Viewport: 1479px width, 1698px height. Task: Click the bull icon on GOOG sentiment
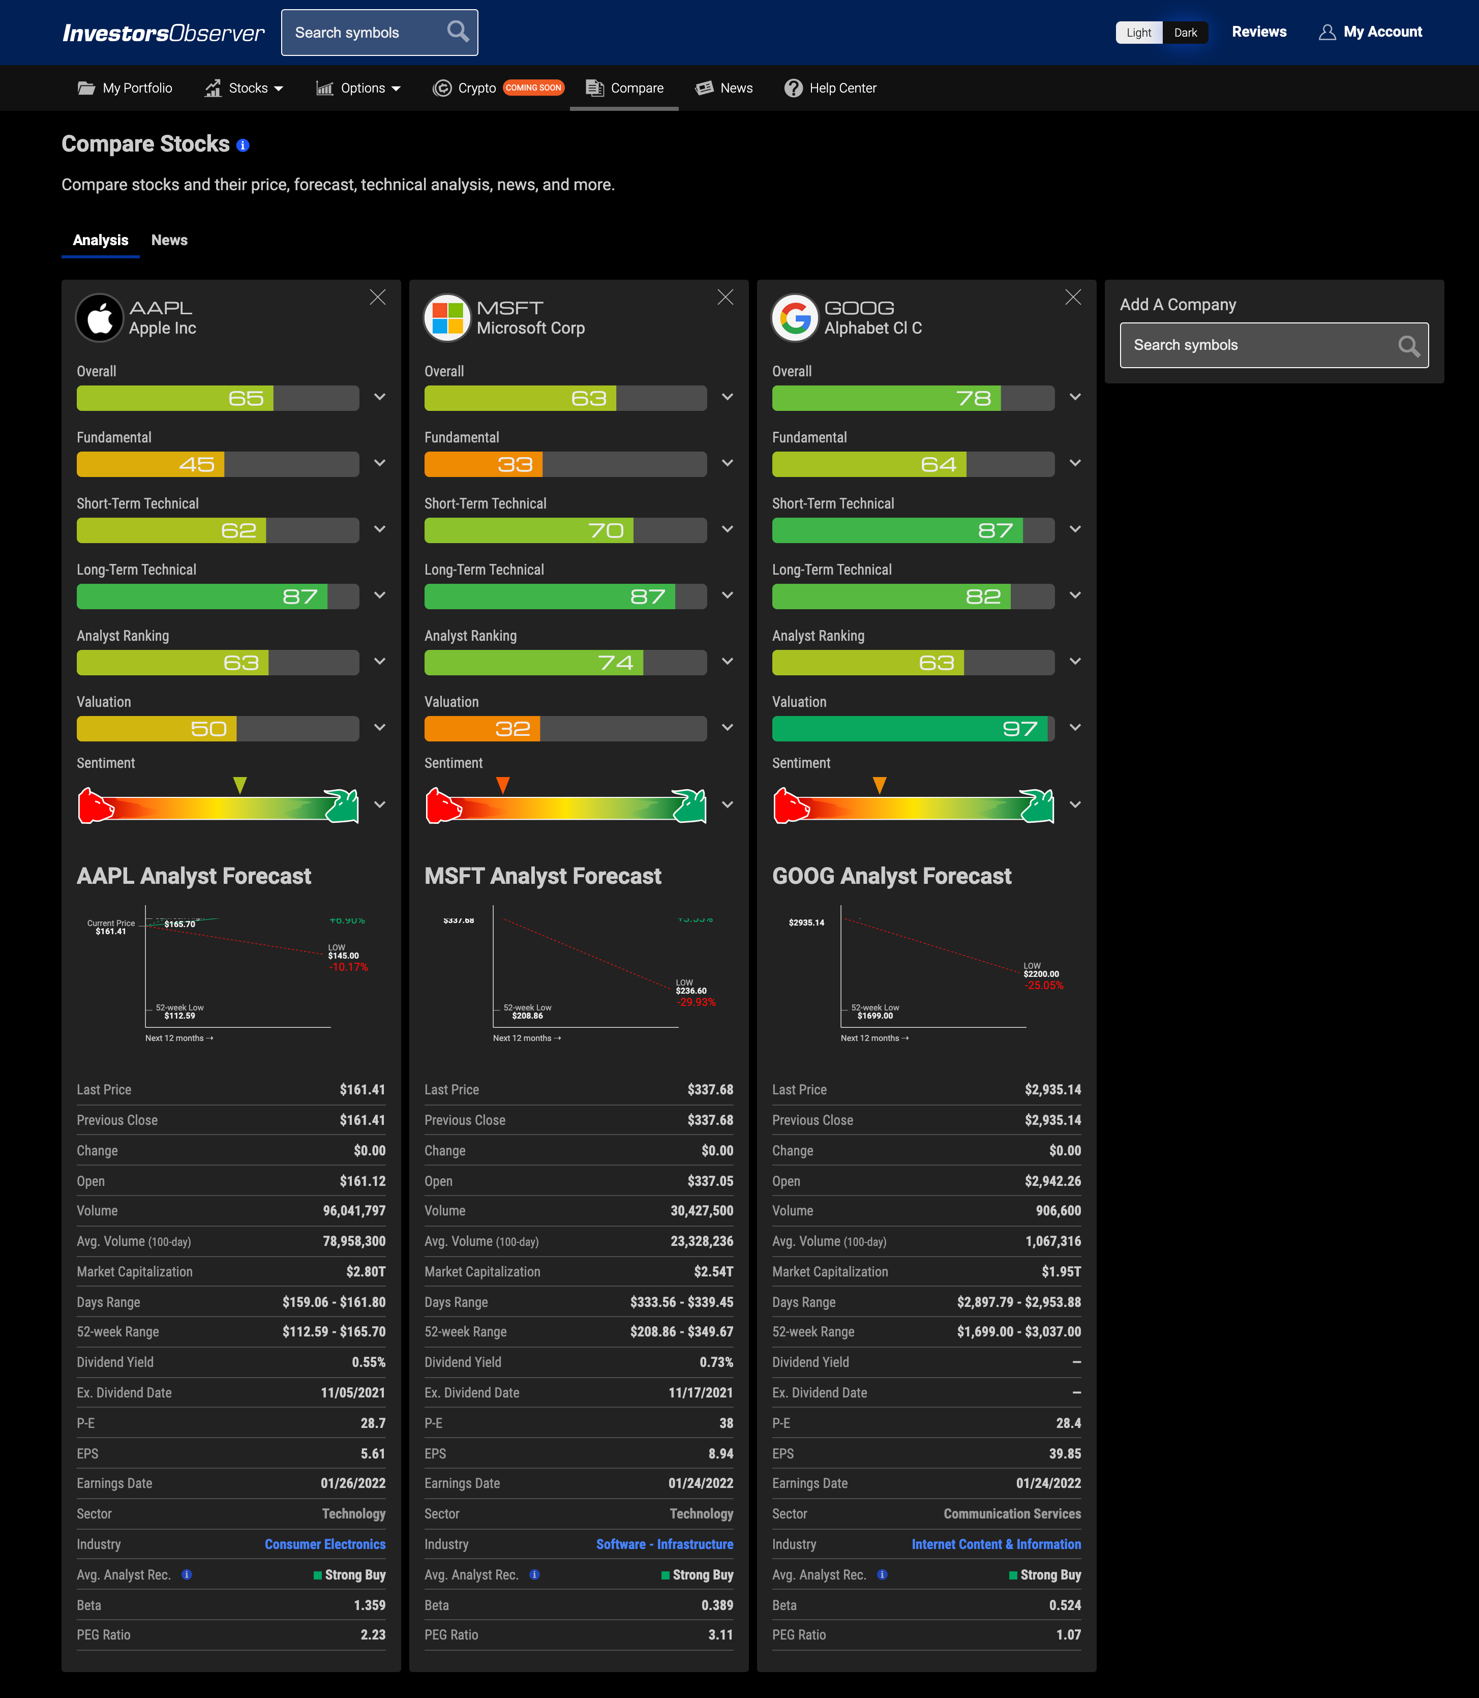1037,805
